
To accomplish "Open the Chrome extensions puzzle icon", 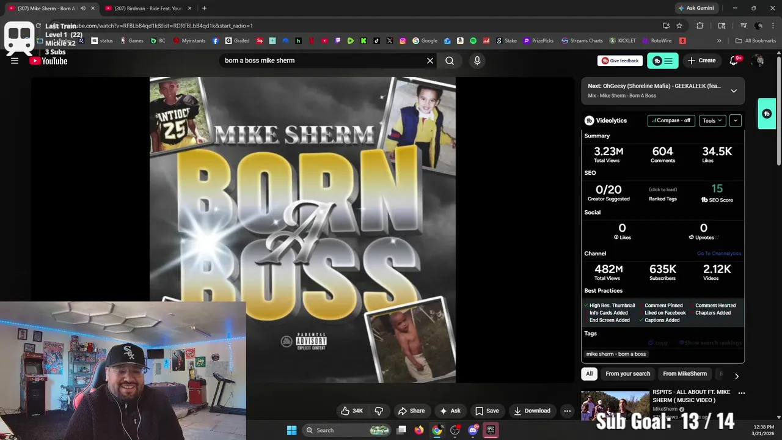I will pos(700,26).
